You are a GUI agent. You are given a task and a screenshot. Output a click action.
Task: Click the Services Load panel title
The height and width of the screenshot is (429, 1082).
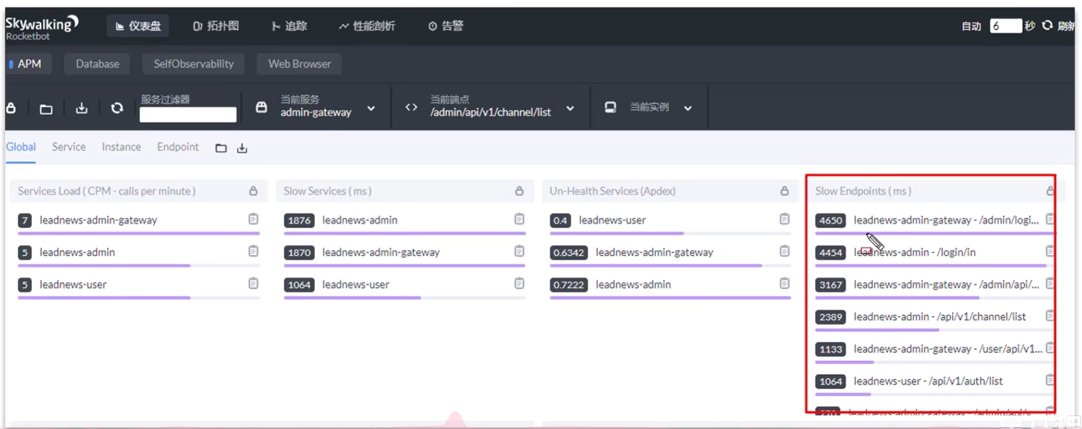[106, 191]
